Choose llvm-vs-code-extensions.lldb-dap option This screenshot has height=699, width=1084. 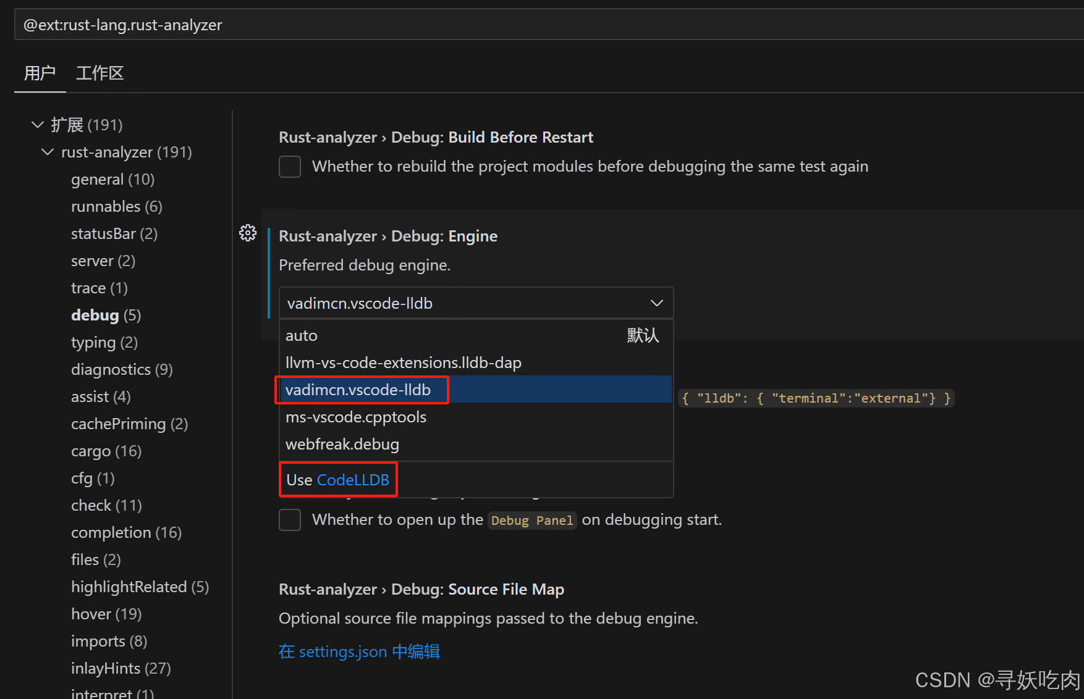[476, 362]
